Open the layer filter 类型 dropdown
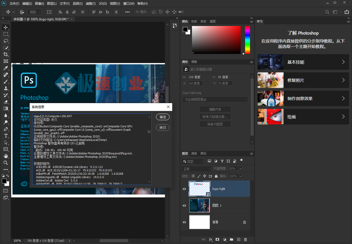 coord(193,161)
